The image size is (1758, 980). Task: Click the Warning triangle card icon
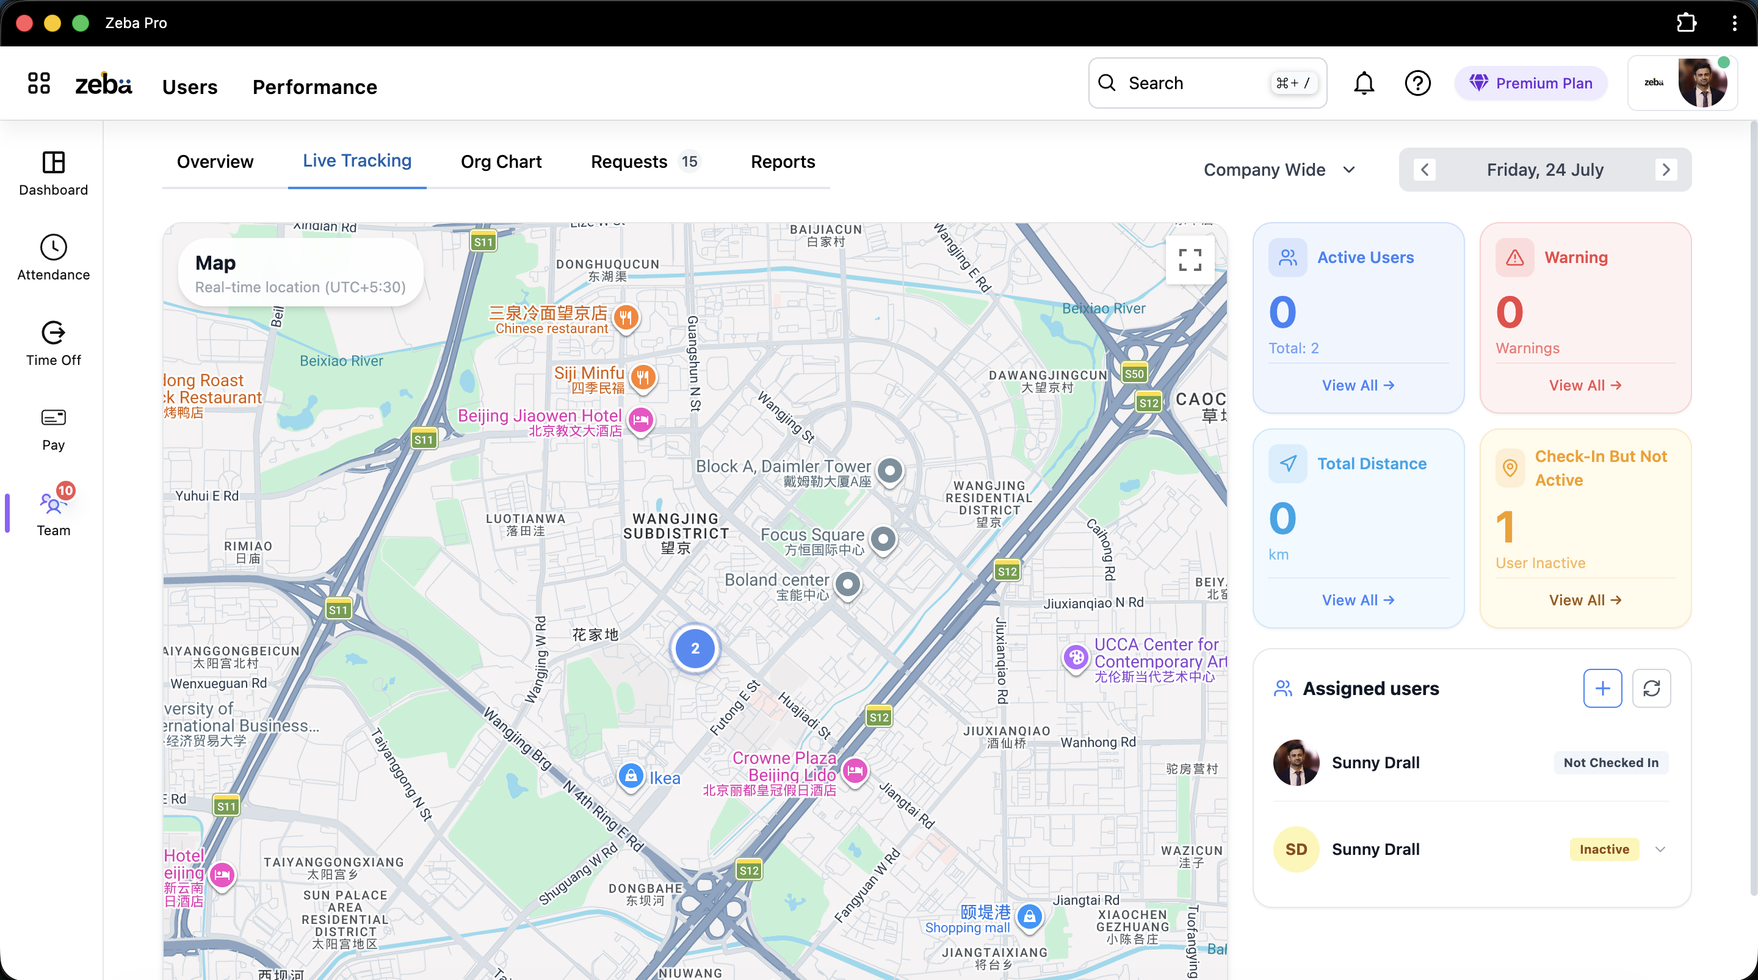[x=1515, y=258]
